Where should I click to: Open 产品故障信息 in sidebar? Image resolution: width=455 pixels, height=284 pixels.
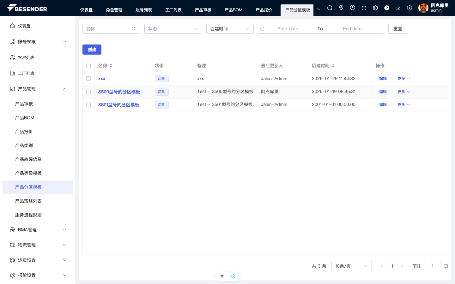click(38, 159)
